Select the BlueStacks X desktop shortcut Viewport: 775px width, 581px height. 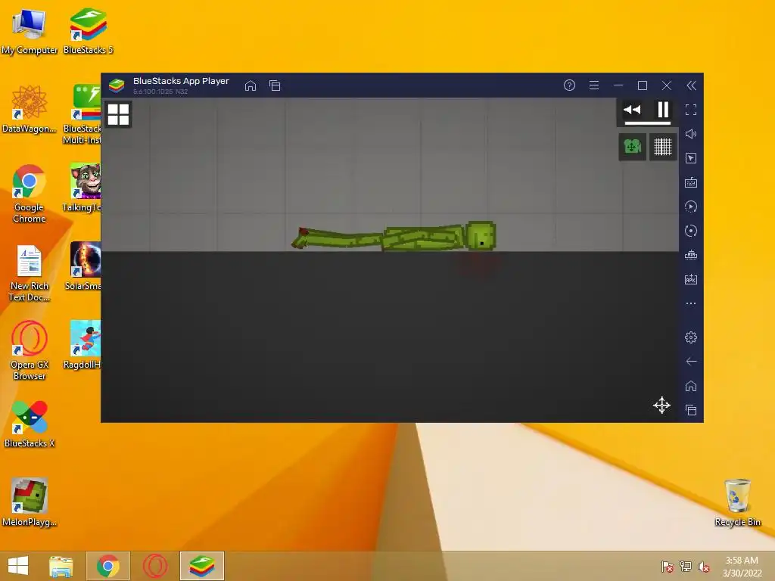pyautogui.click(x=30, y=424)
